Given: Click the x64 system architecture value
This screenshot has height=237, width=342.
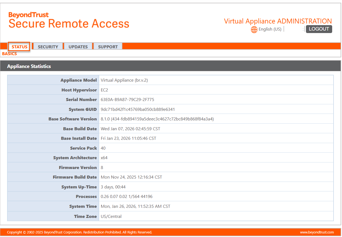Looking at the screenshot, I should click(x=104, y=158).
